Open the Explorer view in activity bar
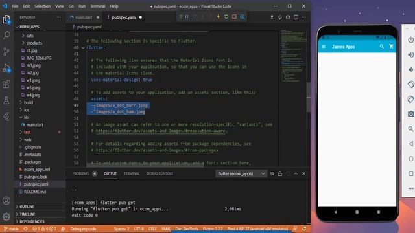The width and height of the screenshot is (415, 233). 6,19
